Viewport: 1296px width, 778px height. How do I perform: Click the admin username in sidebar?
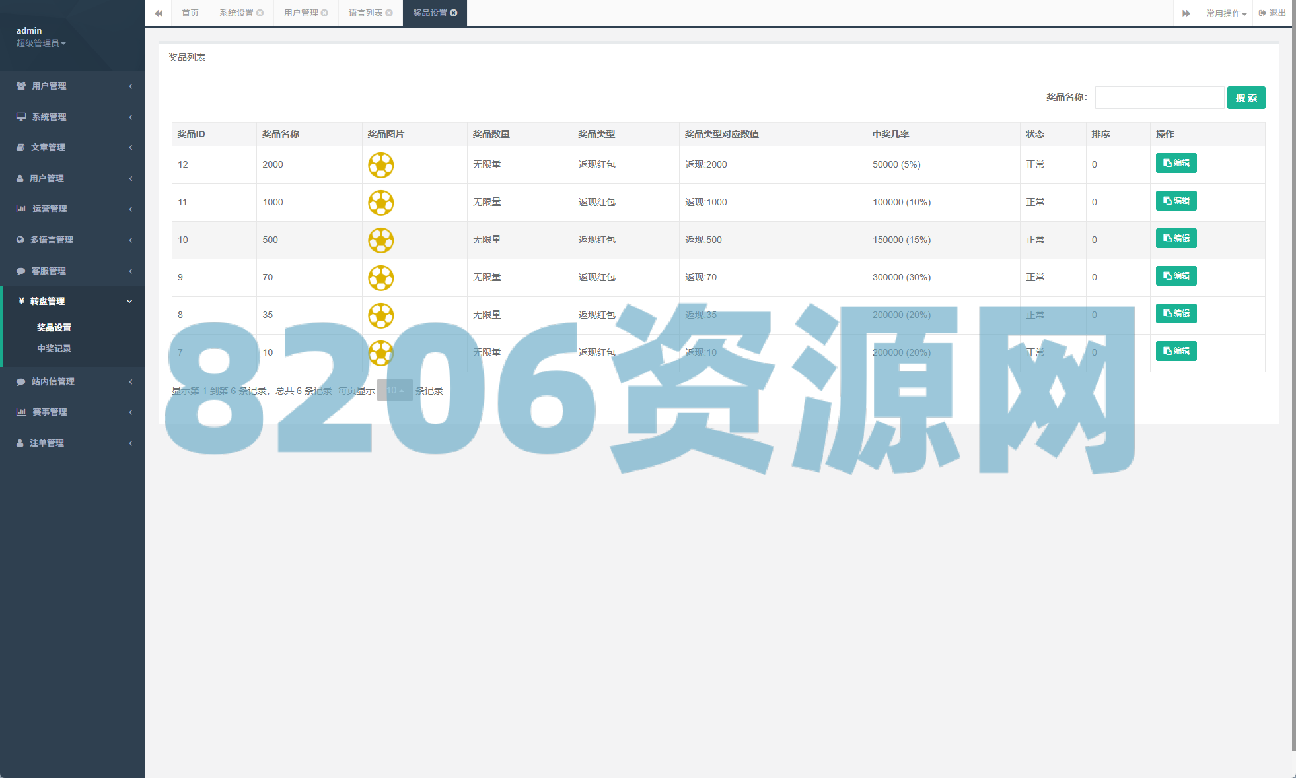(29, 30)
